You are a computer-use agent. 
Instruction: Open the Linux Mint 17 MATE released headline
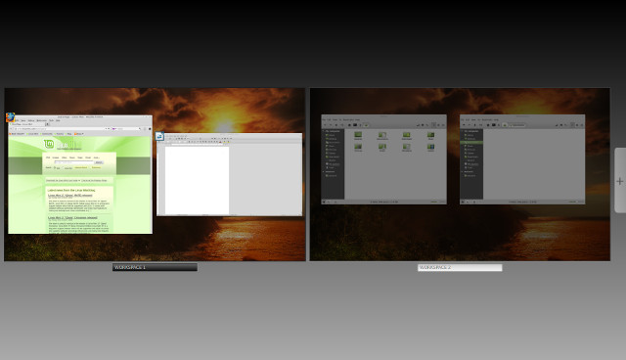coord(70,196)
